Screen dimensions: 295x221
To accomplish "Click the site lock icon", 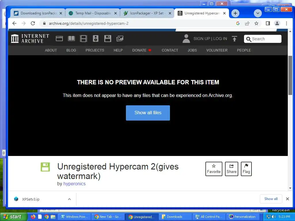I will (x=44, y=23).
